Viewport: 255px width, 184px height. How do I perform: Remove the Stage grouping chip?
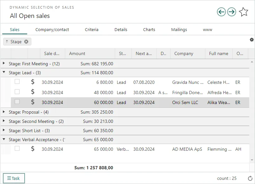coord(26,42)
